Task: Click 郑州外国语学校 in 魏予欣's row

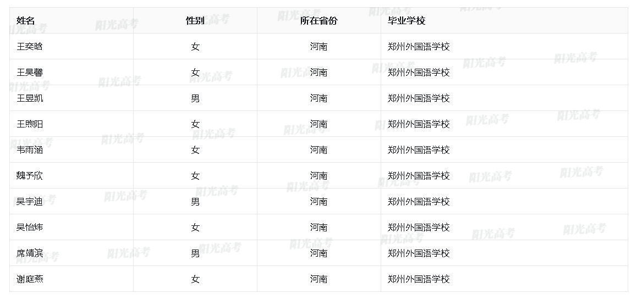Action: (419, 176)
